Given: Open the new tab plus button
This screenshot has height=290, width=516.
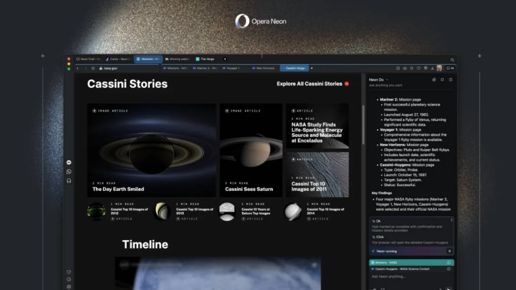Looking at the screenshot, I should coord(225,59).
